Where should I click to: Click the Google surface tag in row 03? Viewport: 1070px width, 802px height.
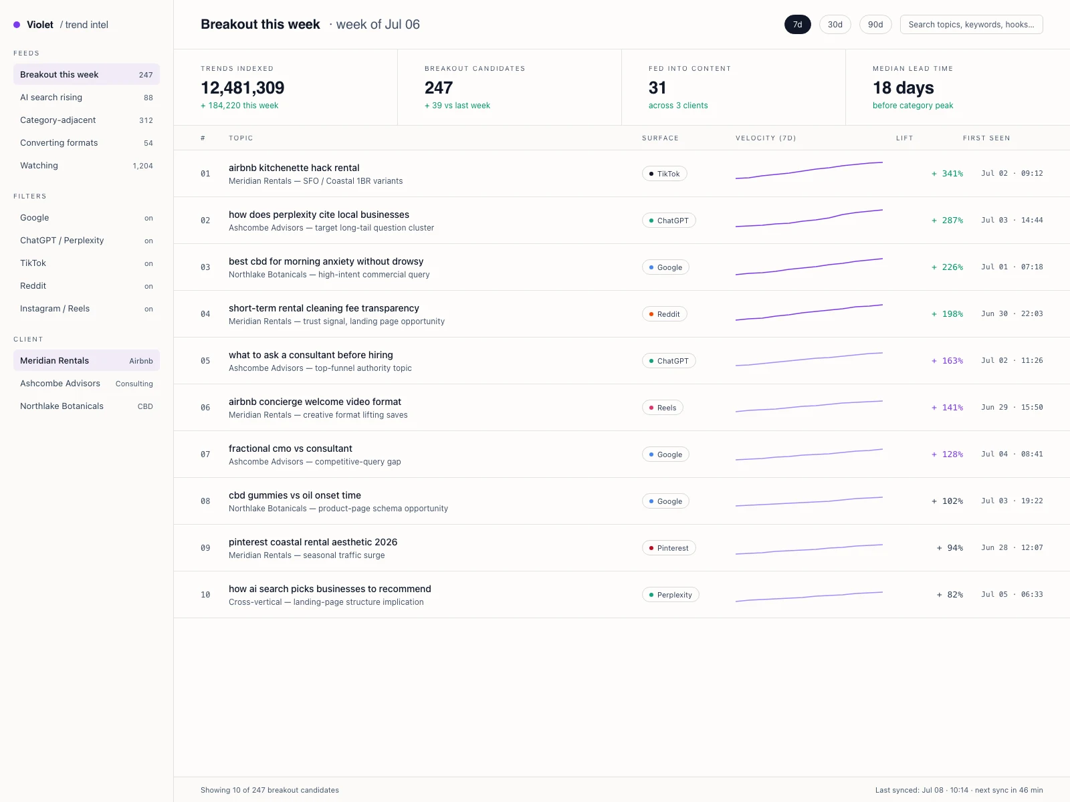tap(665, 267)
